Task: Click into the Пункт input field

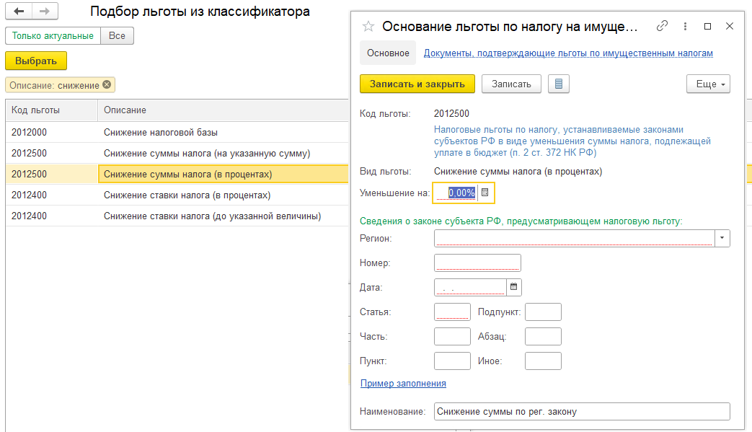Action: (452, 361)
